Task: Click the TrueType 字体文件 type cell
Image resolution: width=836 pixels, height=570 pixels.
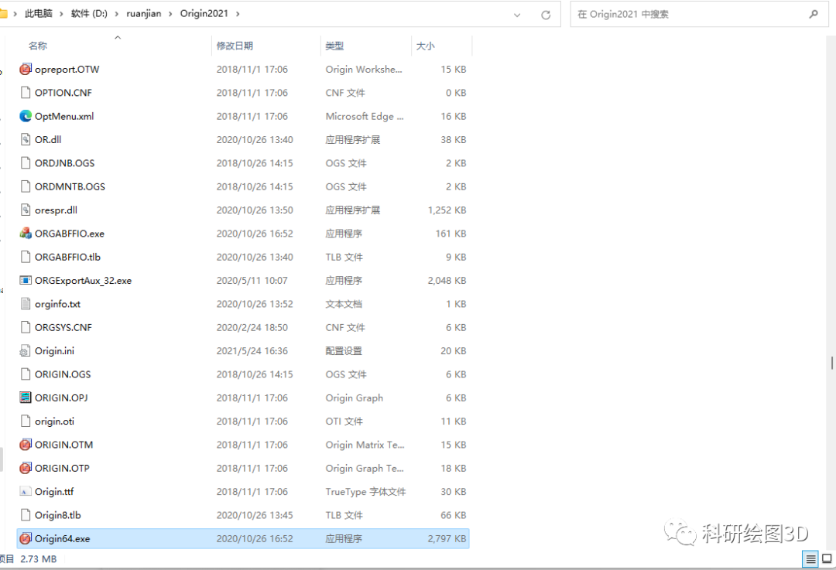Action: pos(365,491)
